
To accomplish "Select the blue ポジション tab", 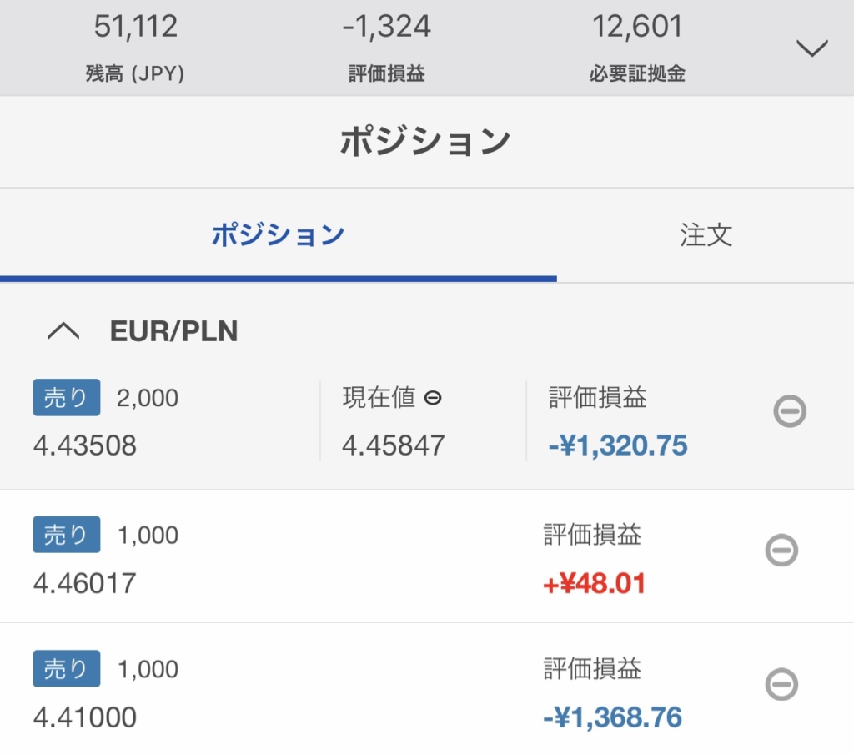I will [x=278, y=234].
